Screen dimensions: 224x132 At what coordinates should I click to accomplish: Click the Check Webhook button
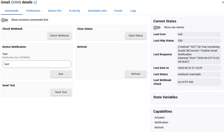click(59, 36)
